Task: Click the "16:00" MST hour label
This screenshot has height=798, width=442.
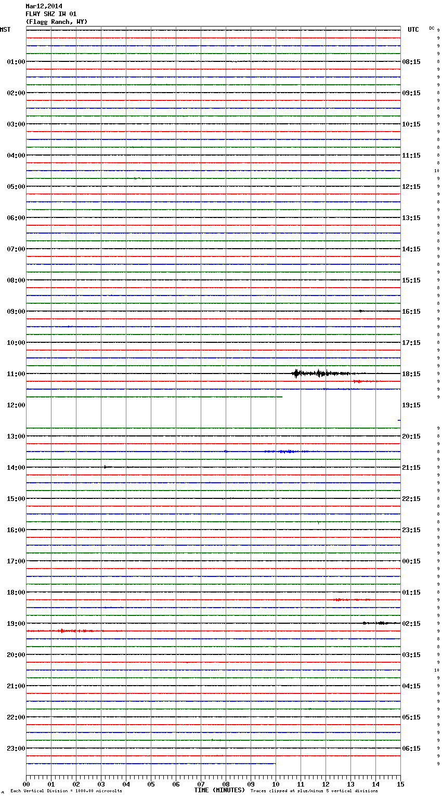Action: [x=16, y=530]
